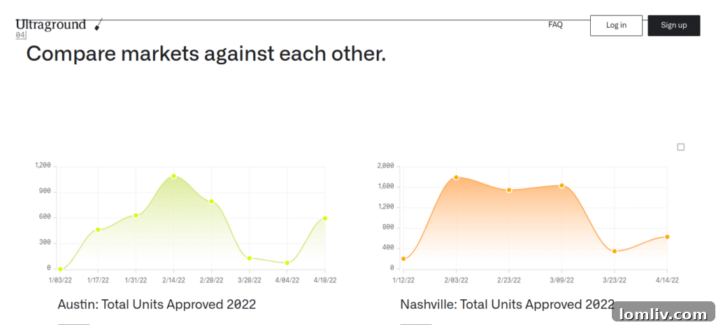The width and height of the screenshot is (716, 325).
Task: Click the Ultraground wordmark
Action: pos(50,25)
